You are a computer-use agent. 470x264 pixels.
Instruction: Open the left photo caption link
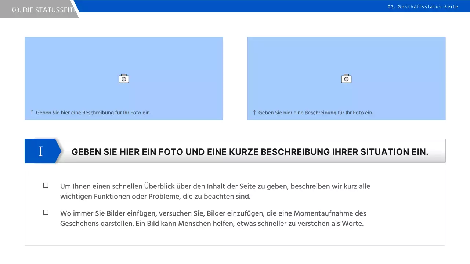[93, 113]
